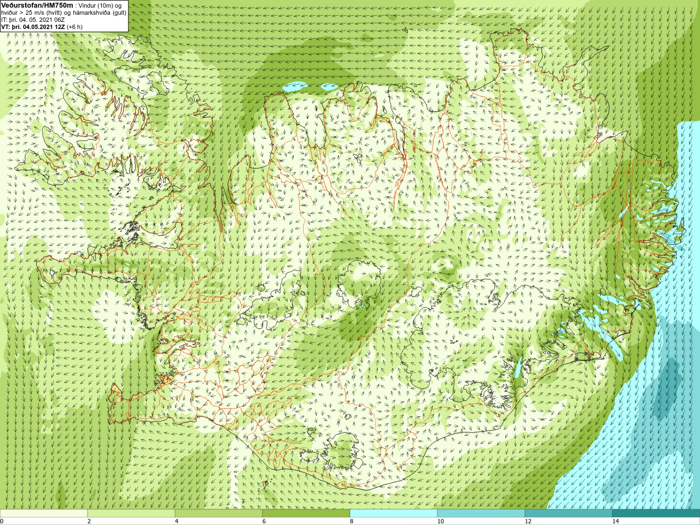The width and height of the screenshot is (700, 525).
Task: Click the teal 12–14 legend swatch
Action: click(569, 514)
